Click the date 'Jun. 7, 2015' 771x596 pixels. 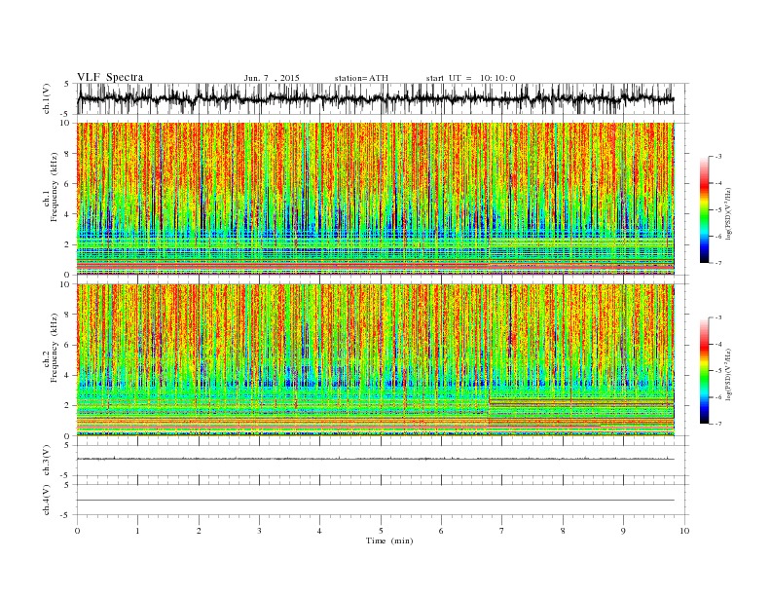[x=272, y=78]
